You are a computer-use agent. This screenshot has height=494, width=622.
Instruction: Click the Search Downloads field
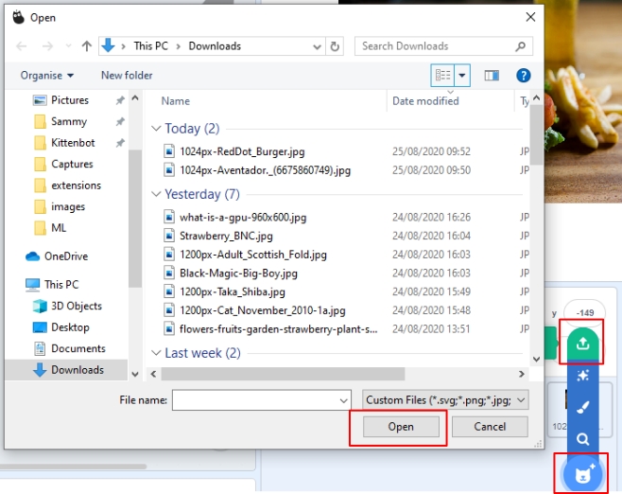point(435,45)
